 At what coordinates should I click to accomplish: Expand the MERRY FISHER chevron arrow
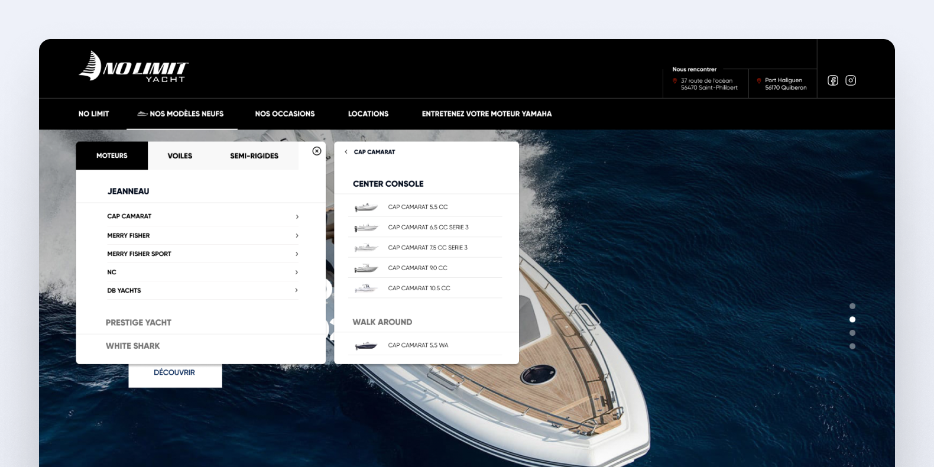click(297, 235)
